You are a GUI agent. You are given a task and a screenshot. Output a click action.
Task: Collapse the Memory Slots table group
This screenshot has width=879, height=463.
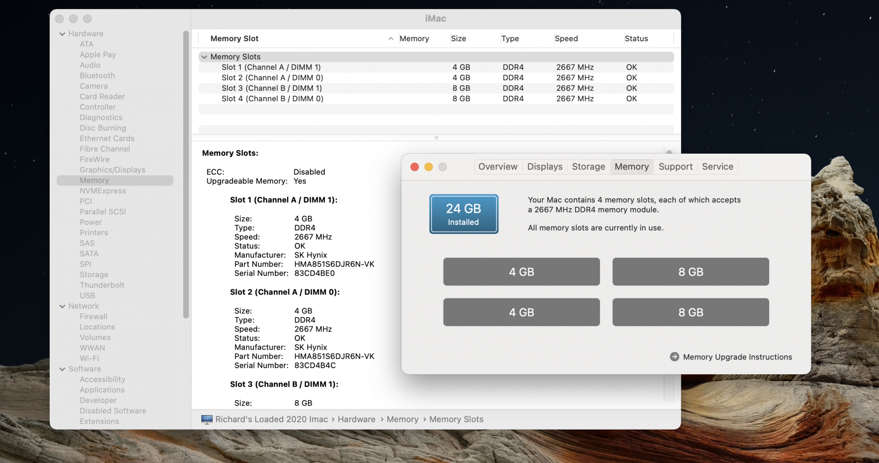coord(204,57)
